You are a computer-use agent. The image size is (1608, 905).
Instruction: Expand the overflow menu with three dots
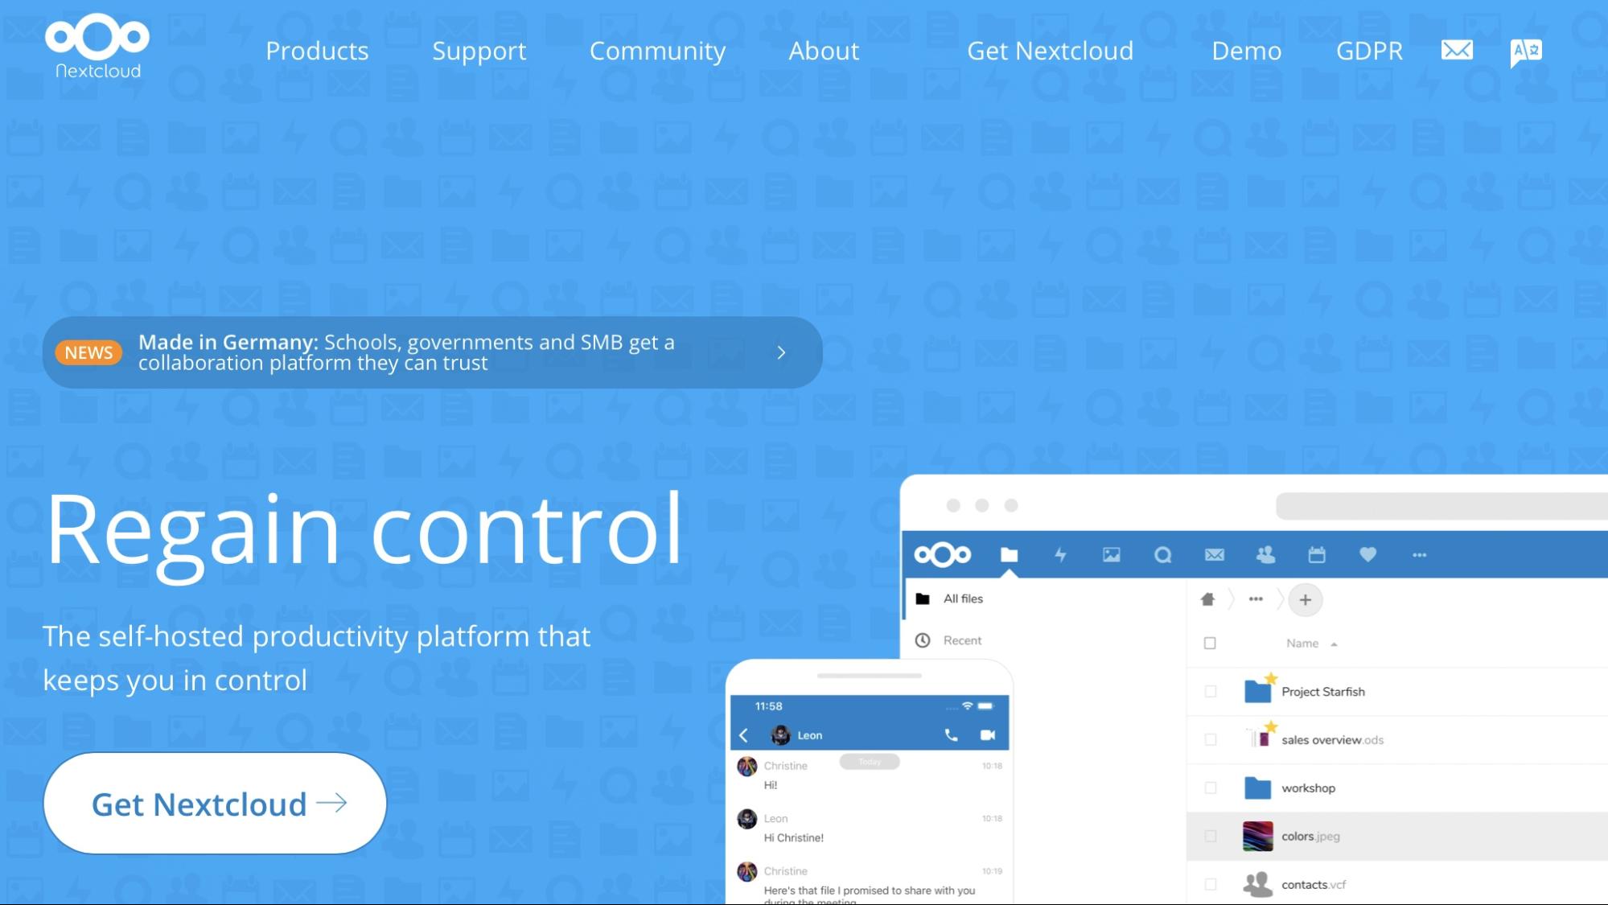tap(1419, 555)
